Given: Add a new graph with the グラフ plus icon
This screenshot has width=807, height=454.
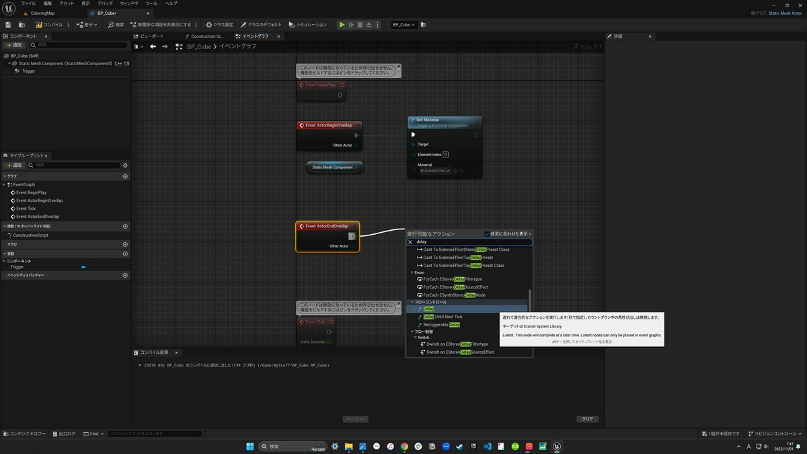Looking at the screenshot, I should pyautogui.click(x=125, y=176).
